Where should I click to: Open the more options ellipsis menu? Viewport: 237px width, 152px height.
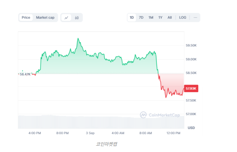[x=195, y=18]
